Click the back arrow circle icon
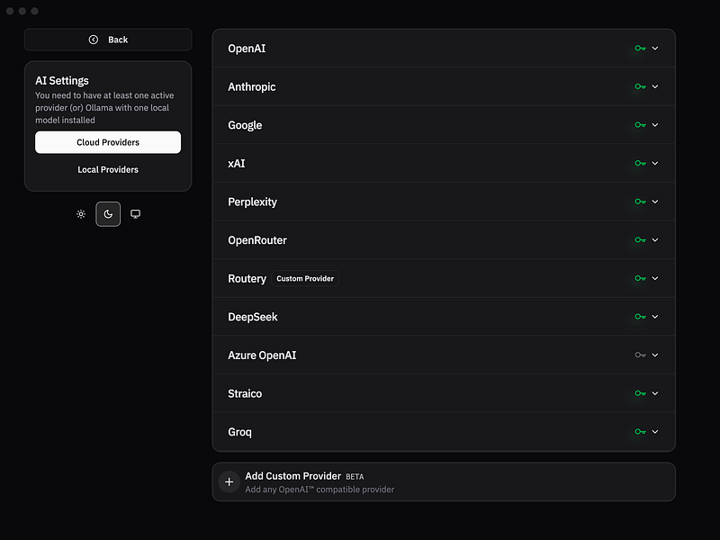 (x=94, y=40)
